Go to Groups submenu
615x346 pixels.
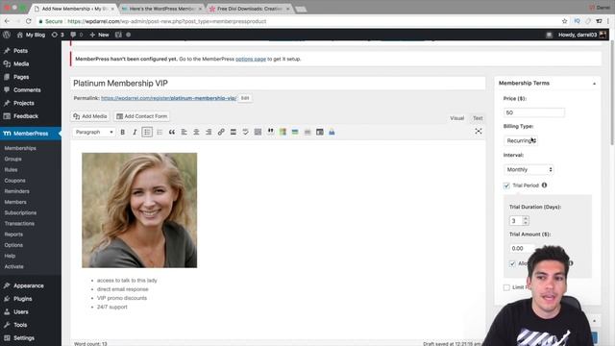pyautogui.click(x=12, y=159)
